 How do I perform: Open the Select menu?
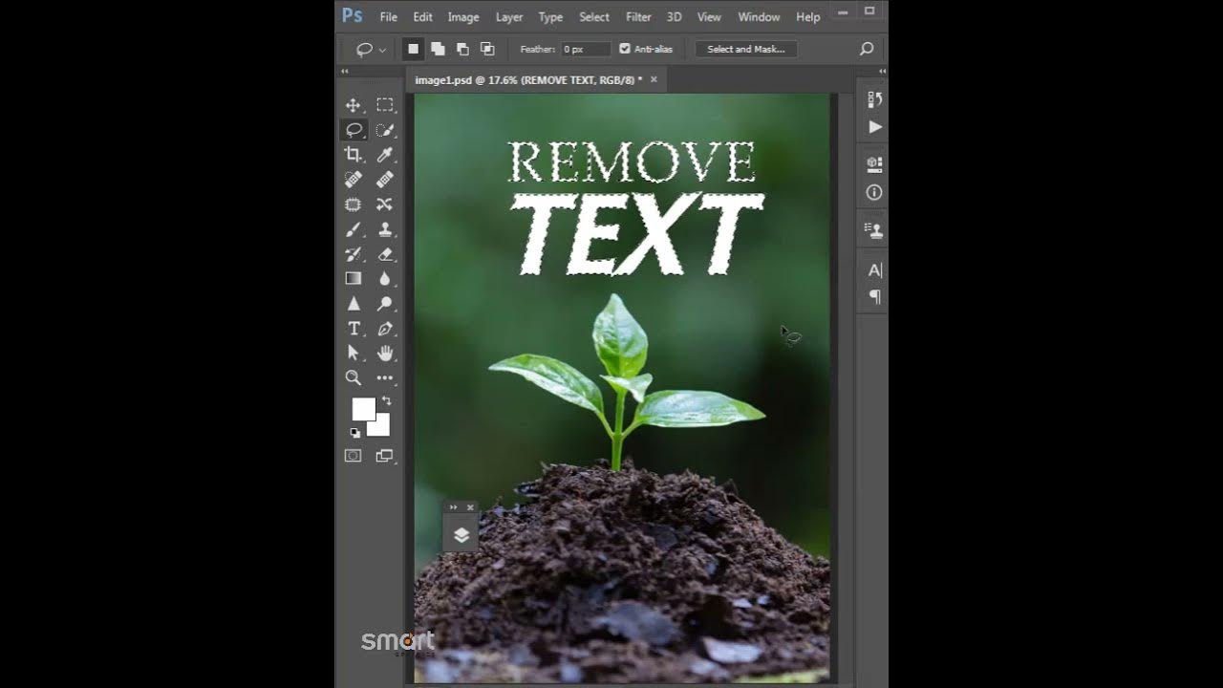[x=594, y=17]
